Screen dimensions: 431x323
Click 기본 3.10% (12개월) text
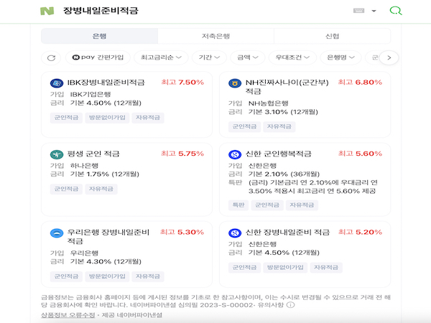(x=283, y=112)
